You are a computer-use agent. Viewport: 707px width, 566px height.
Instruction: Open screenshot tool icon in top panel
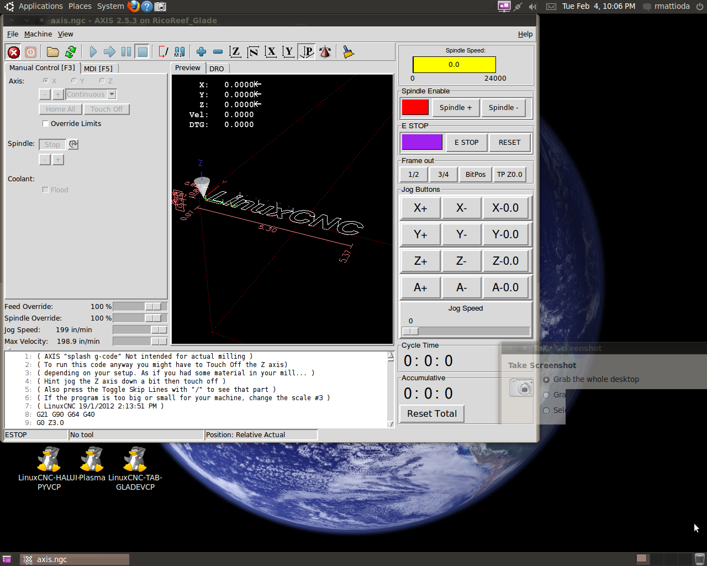(160, 6)
